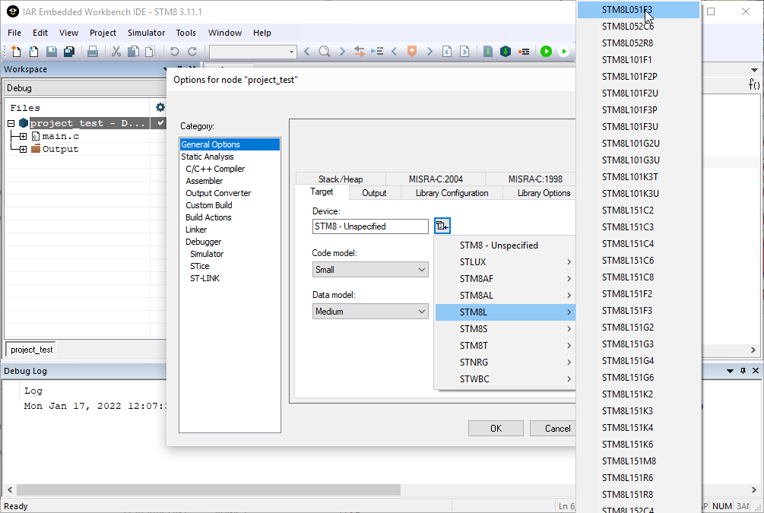Click the Open file toolbar icon
Viewport: 764px width, 513px height.
(x=33, y=51)
